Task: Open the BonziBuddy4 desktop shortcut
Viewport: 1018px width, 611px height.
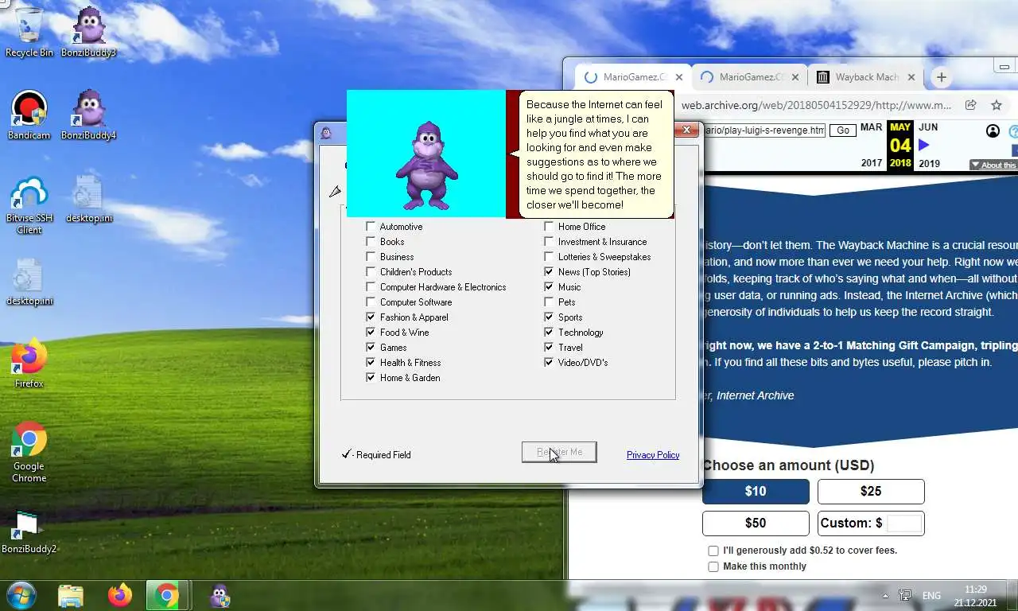Action: (x=88, y=115)
